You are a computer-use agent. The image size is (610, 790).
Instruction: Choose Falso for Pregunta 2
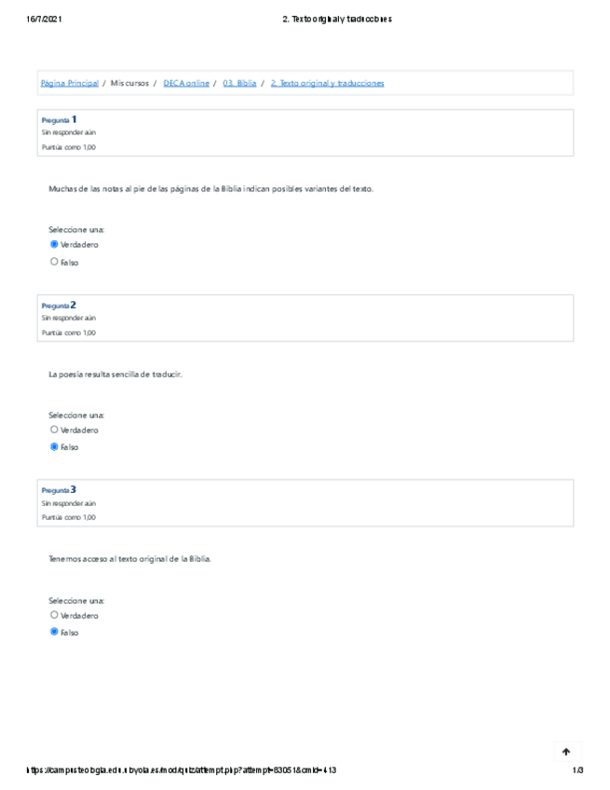(x=54, y=447)
